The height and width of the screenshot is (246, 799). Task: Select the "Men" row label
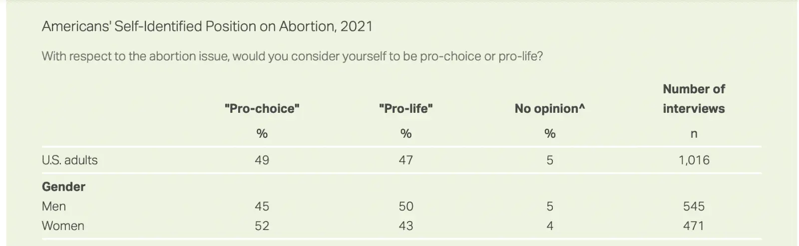click(x=54, y=206)
